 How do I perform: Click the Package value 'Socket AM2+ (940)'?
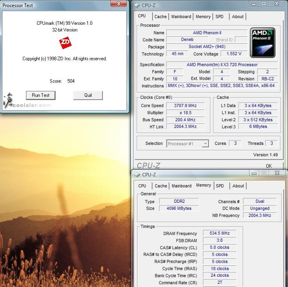[207, 46]
